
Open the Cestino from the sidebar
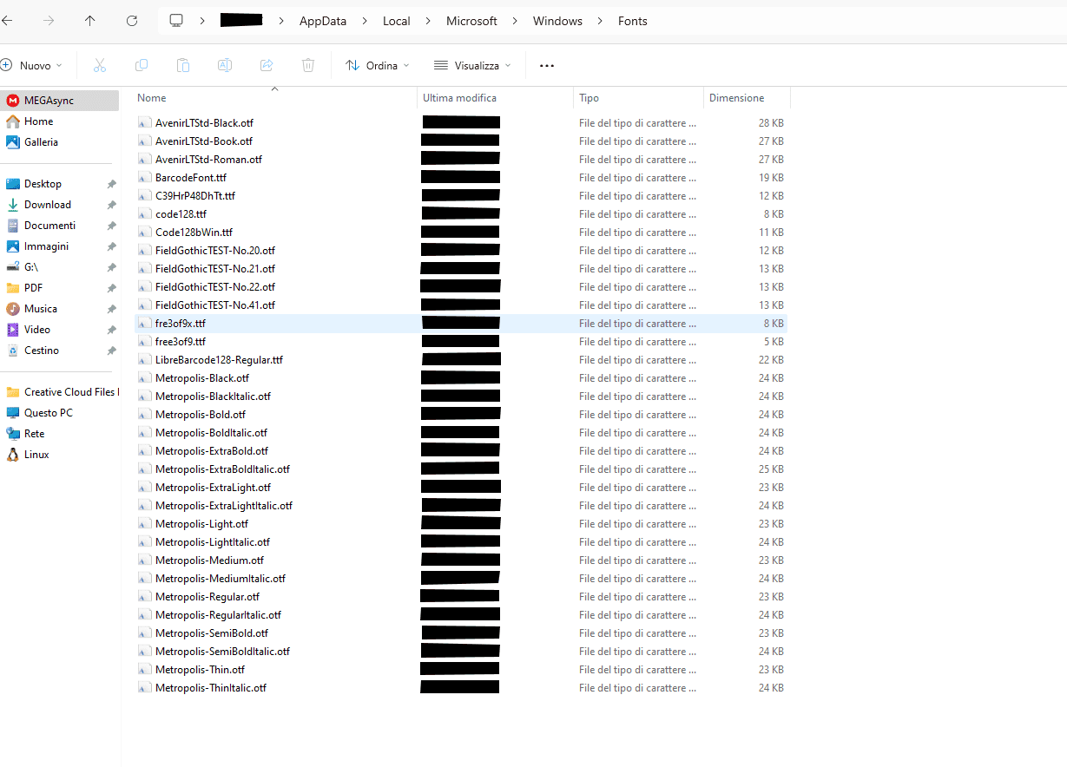[41, 350]
